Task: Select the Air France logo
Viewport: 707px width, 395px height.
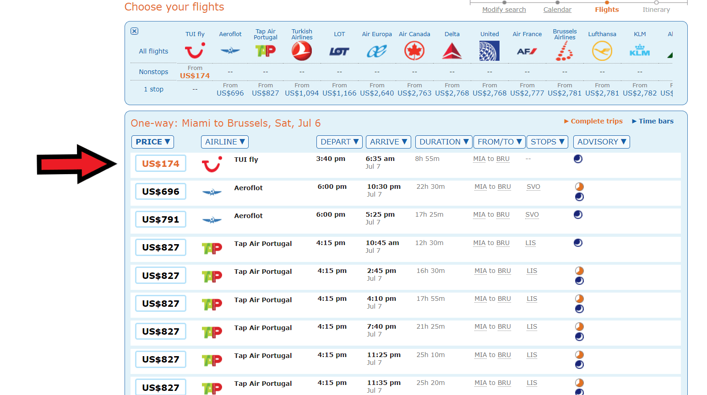Action: (527, 51)
